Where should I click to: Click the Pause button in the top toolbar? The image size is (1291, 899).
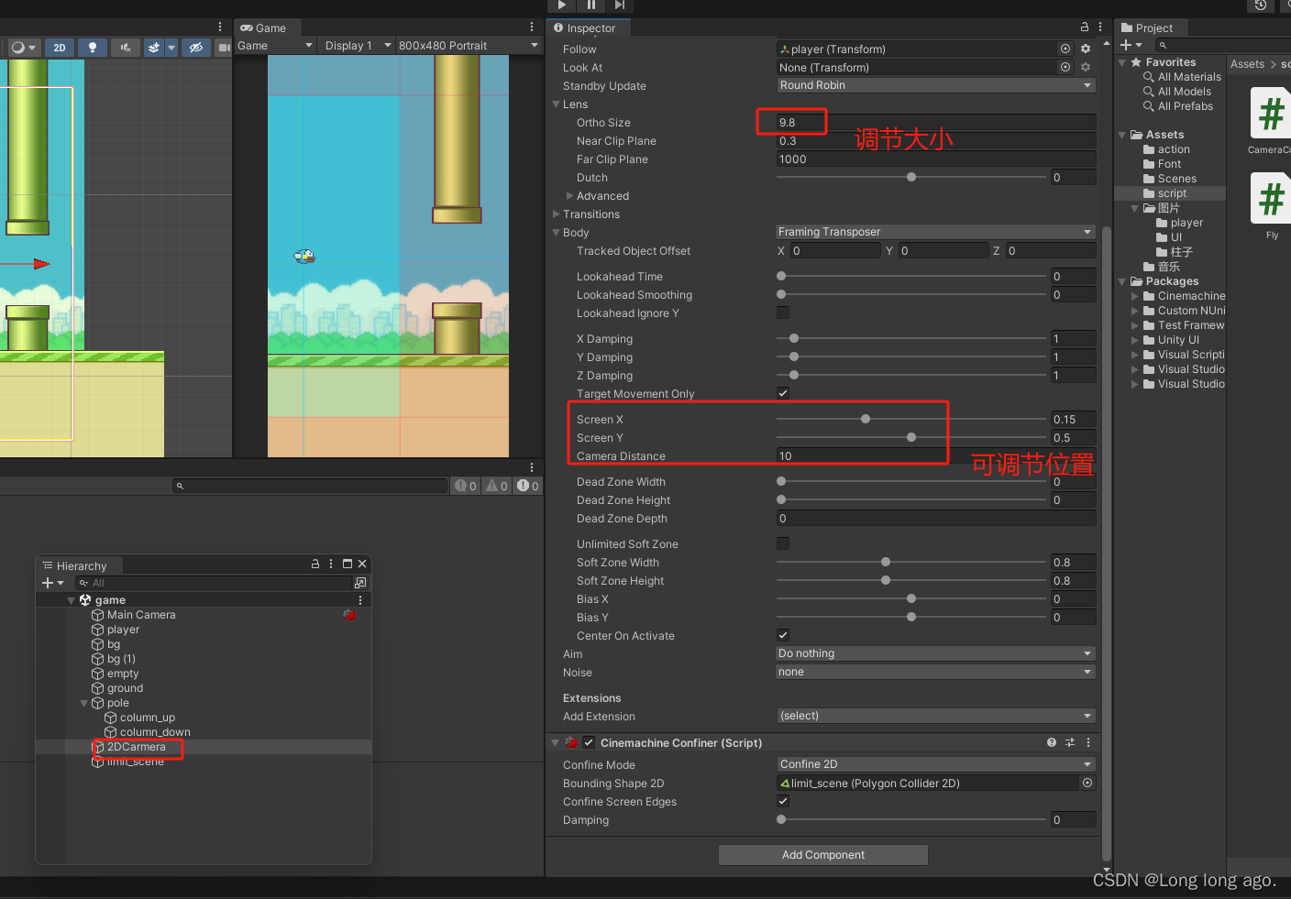pos(591,5)
